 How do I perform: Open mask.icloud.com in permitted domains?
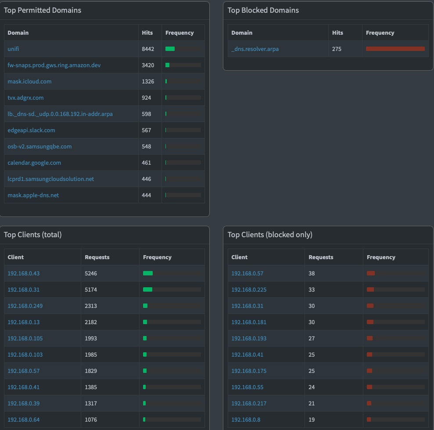tap(29, 81)
